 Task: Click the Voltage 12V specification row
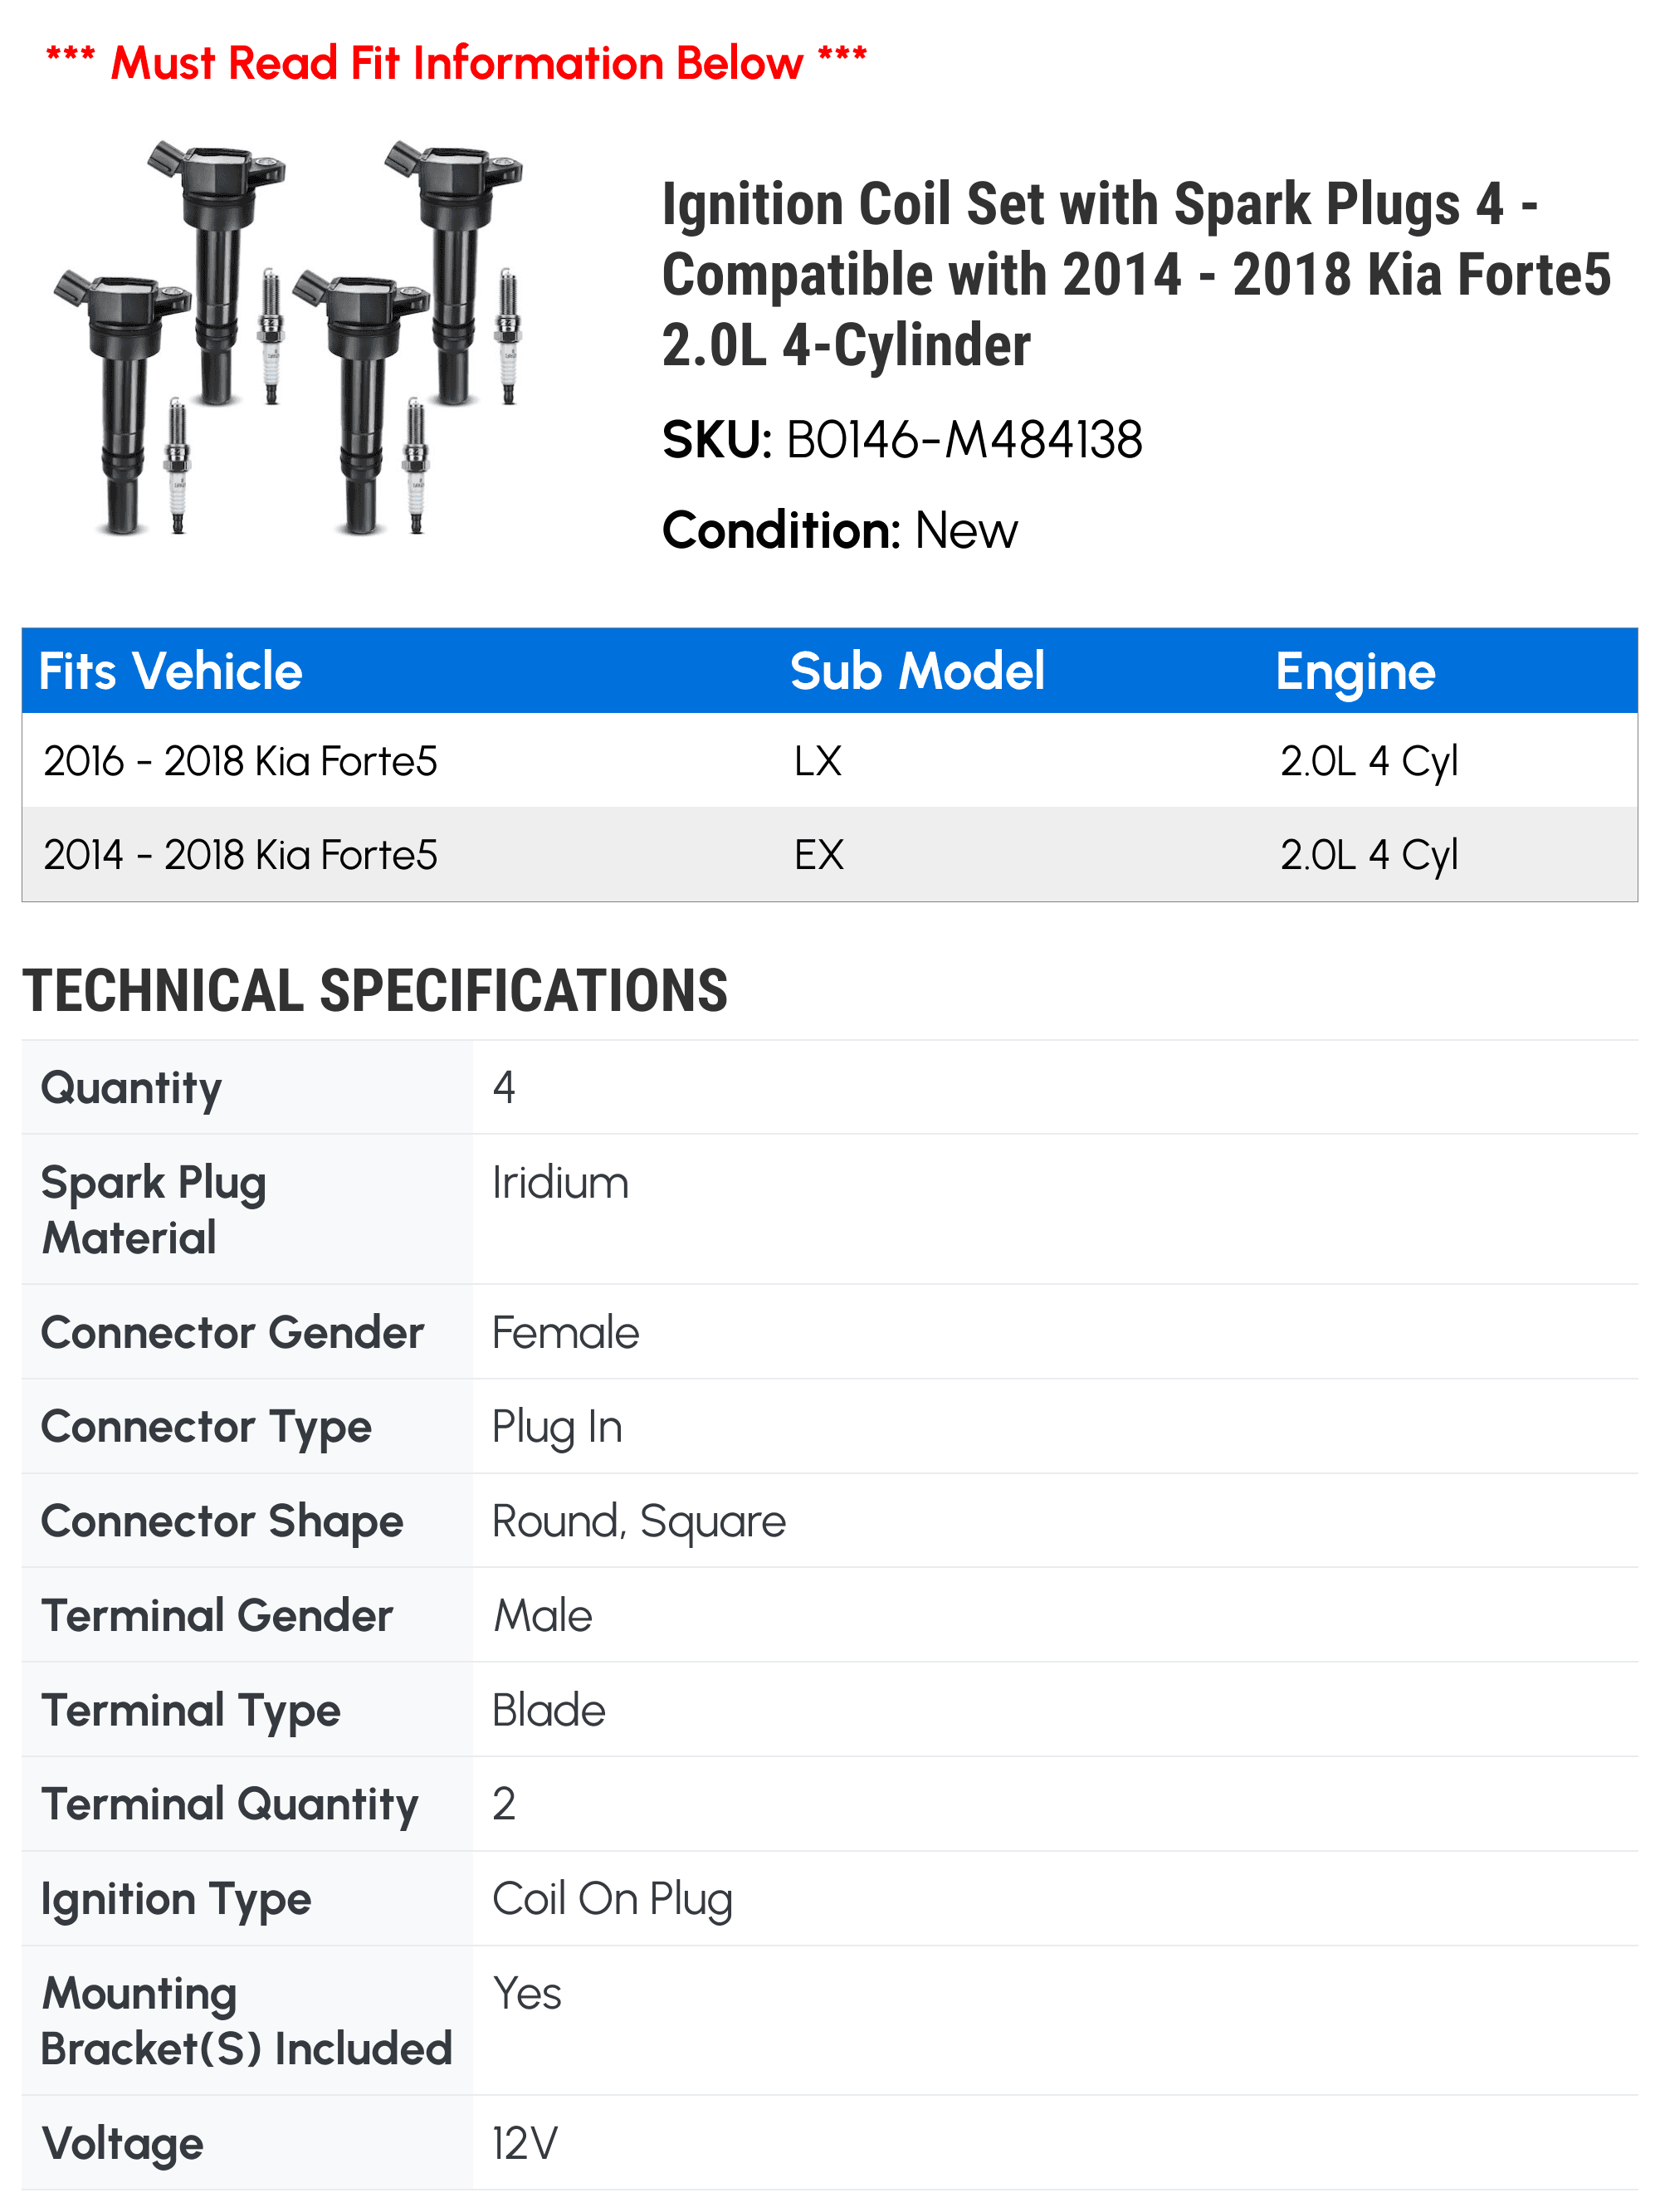[830, 2143]
